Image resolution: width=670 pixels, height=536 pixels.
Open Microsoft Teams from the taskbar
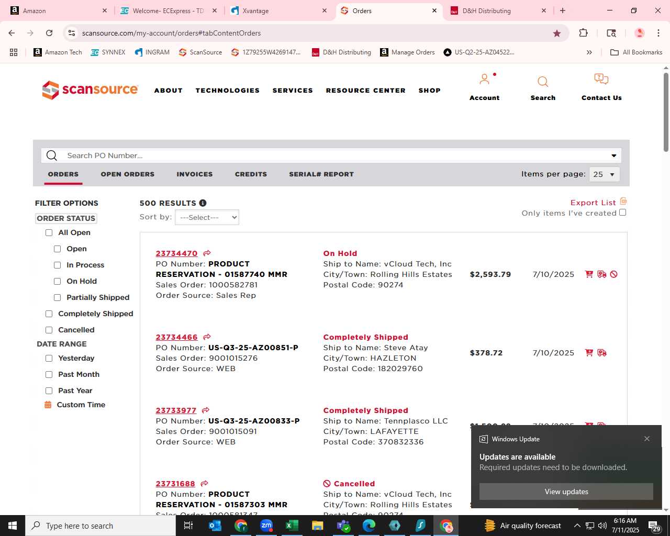pyautogui.click(x=343, y=526)
